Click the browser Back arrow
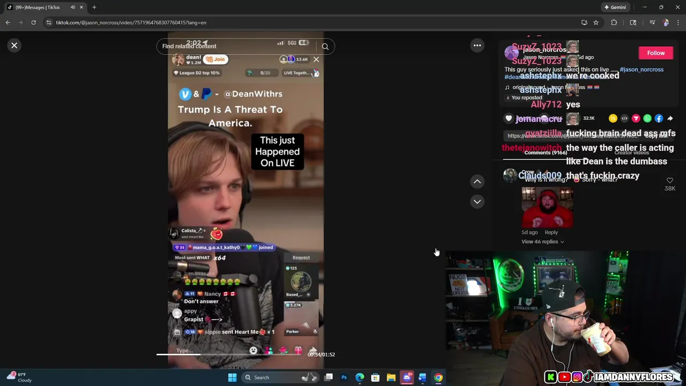This screenshot has width=686, height=386. click(x=8, y=23)
